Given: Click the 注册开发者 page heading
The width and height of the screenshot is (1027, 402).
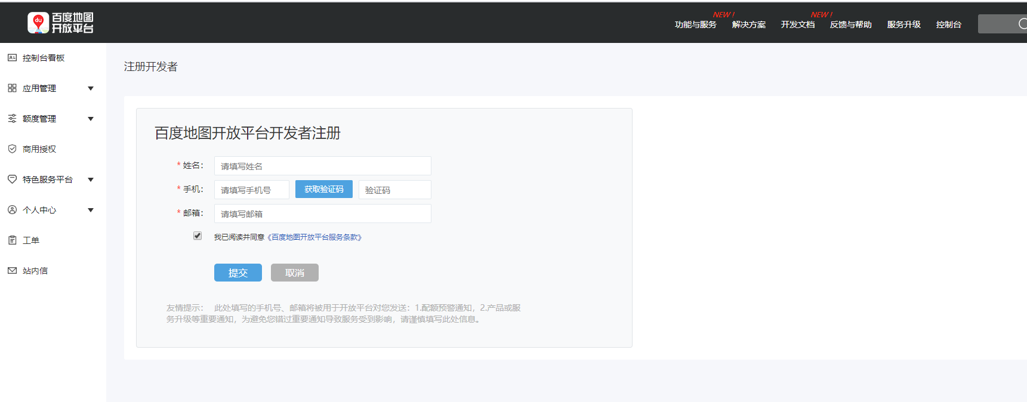Looking at the screenshot, I should [x=151, y=67].
